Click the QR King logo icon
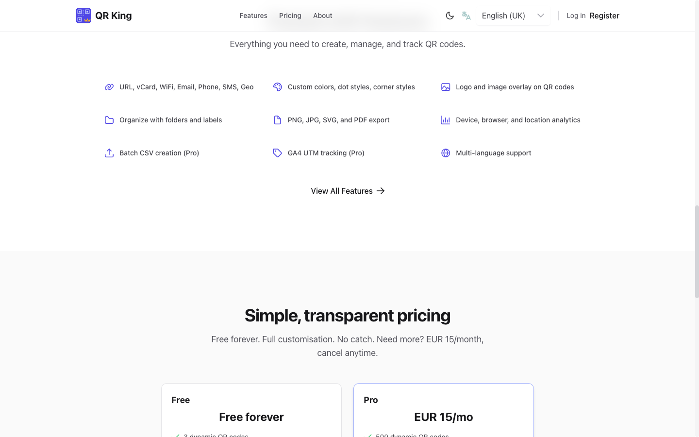This screenshot has width=699, height=437. pyautogui.click(x=83, y=16)
